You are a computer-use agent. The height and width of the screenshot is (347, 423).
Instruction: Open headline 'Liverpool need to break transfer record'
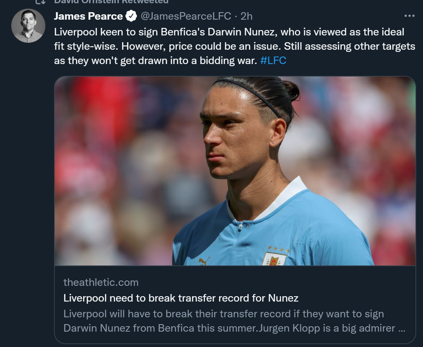pyautogui.click(x=181, y=298)
